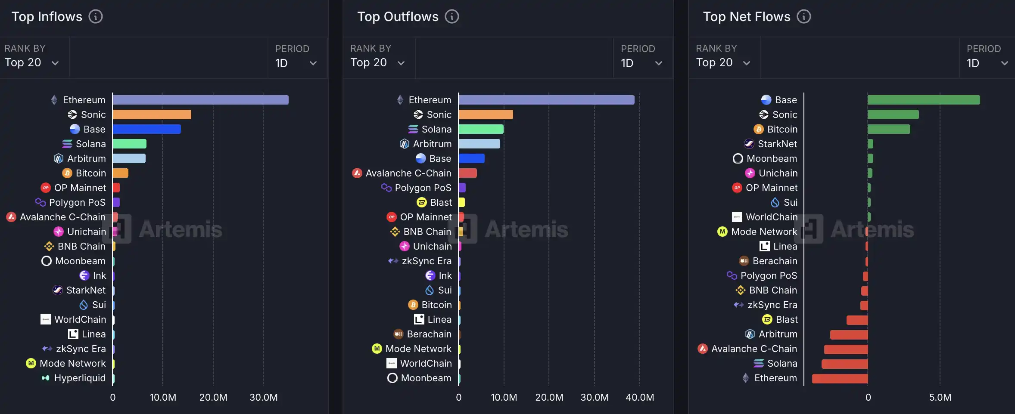1015x414 pixels.
Task: Click Berachain icon in Top Outflows
Action: (x=399, y=334)
